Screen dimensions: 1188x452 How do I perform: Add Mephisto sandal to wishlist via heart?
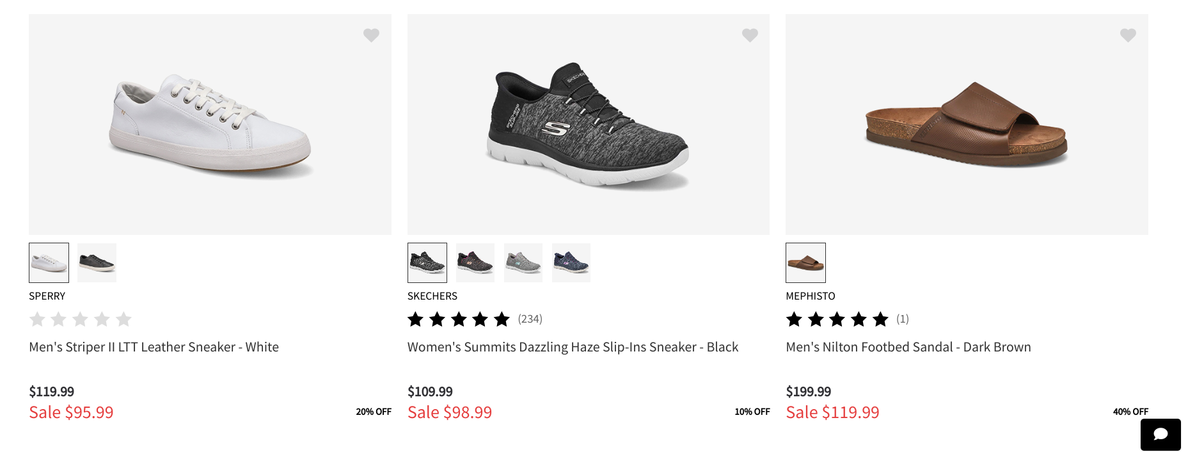pyautogui.click(x=1128, y=35)
